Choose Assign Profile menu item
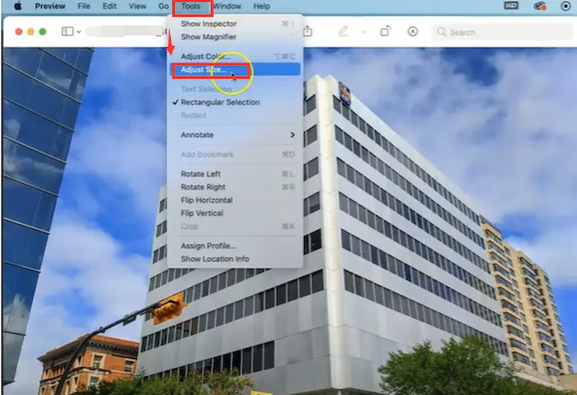 coord(235,246)
